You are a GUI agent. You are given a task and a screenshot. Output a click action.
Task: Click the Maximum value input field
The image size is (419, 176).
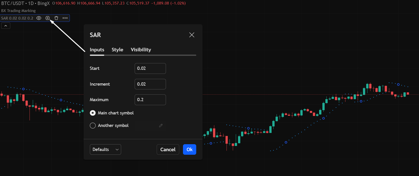150,100
